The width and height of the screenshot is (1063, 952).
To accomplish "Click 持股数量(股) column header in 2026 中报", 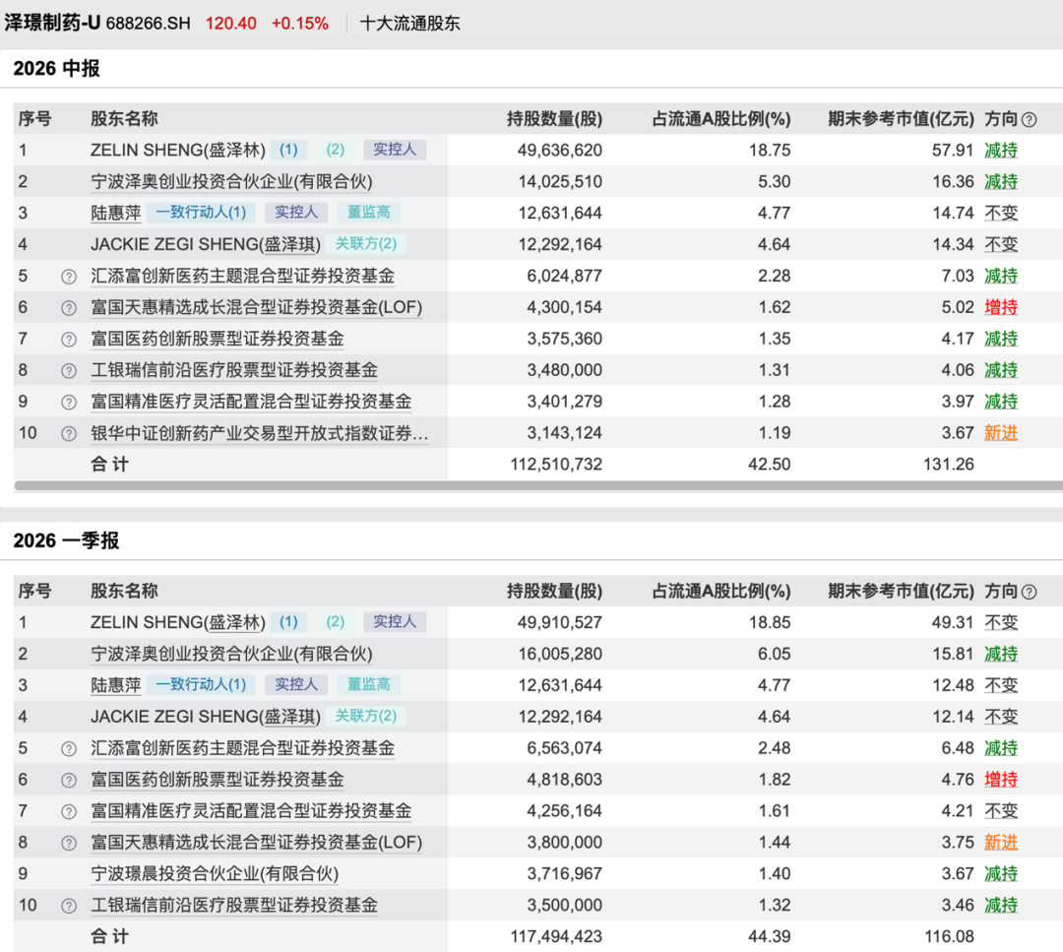I will point(554,119).
